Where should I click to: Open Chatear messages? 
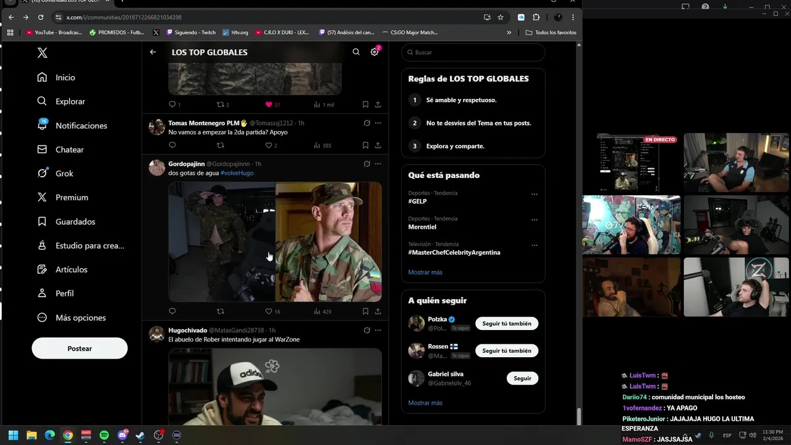tap(61, 150)
